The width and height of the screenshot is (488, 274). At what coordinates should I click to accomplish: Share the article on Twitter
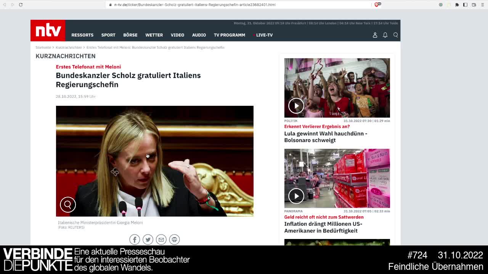click(x=148, y=239)
